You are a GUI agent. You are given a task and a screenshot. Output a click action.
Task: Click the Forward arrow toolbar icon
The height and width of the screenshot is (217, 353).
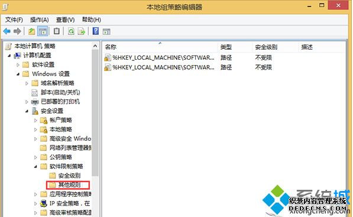click(x=17, y=31)
